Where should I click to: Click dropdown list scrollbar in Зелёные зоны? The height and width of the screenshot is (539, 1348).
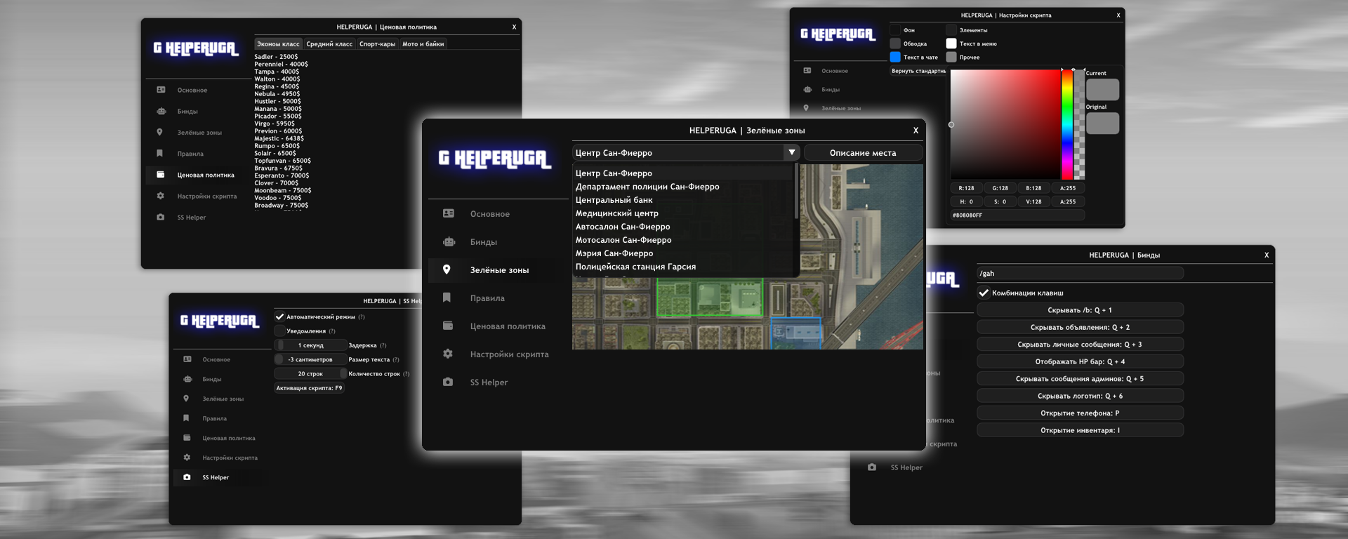tap(796, 192)
